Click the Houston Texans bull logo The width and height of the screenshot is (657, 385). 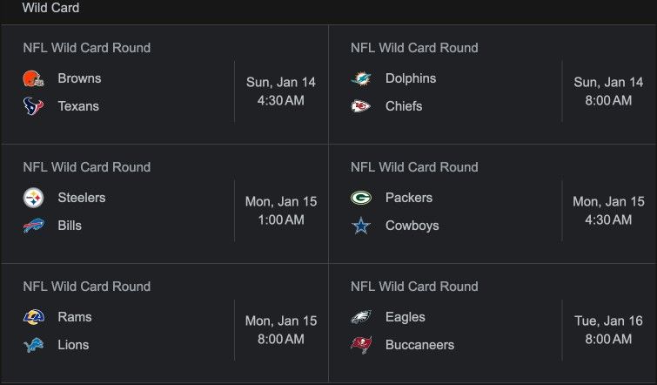pos(34,106)
